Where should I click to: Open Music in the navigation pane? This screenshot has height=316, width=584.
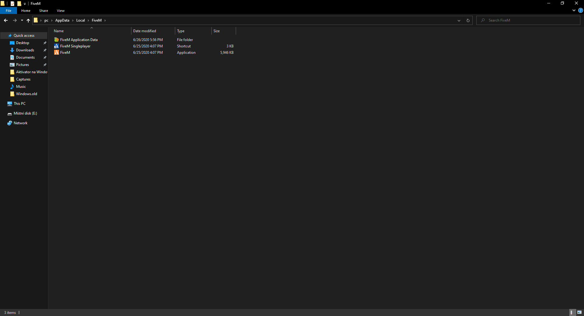(x=21, y=87)
